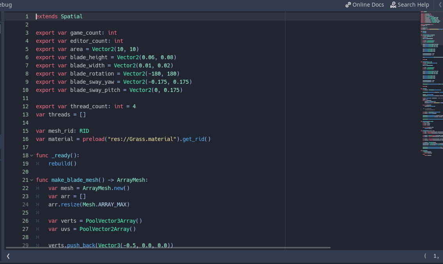Click the horizontal scrollbar under the code
The image size is (443, 264).
[x=168, y=247]
